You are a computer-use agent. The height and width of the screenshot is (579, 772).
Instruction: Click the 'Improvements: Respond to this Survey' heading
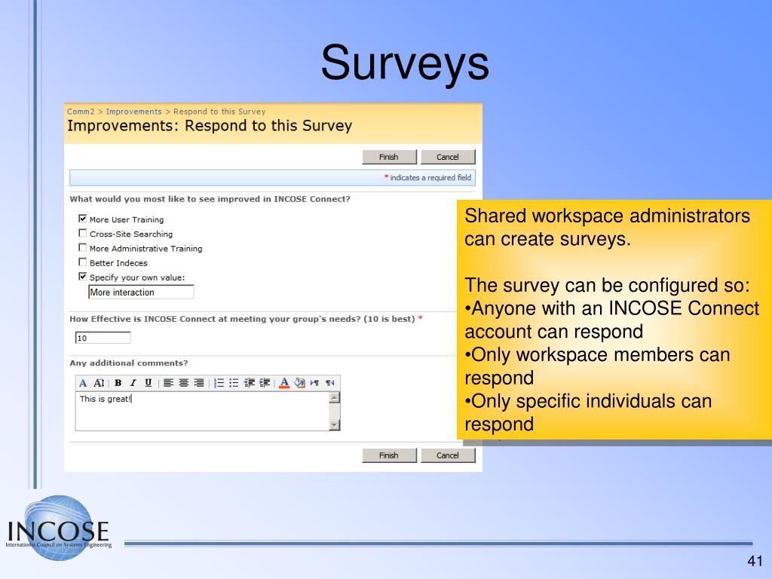click(210, 126)
